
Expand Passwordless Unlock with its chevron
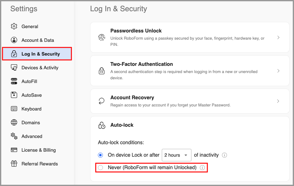tap(278, 37)
